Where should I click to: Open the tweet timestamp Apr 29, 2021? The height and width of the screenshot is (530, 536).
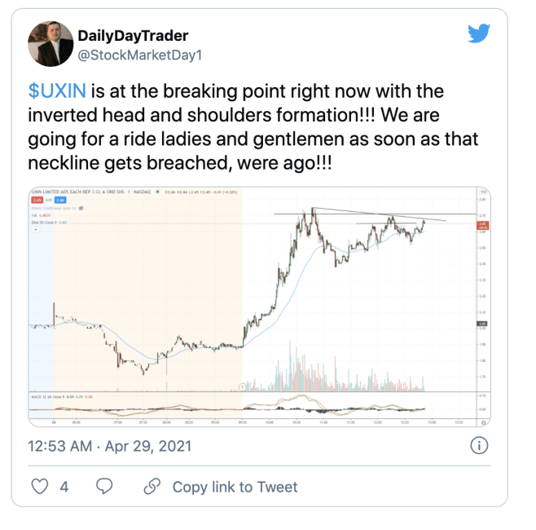tap(109, 446)
